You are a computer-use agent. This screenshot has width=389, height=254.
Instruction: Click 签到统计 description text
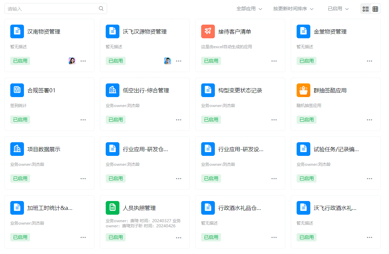(x=18, y=105)
